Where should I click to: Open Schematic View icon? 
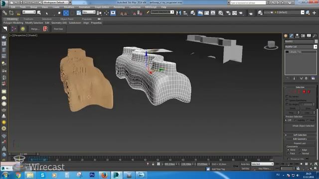(x=213, y=13)
